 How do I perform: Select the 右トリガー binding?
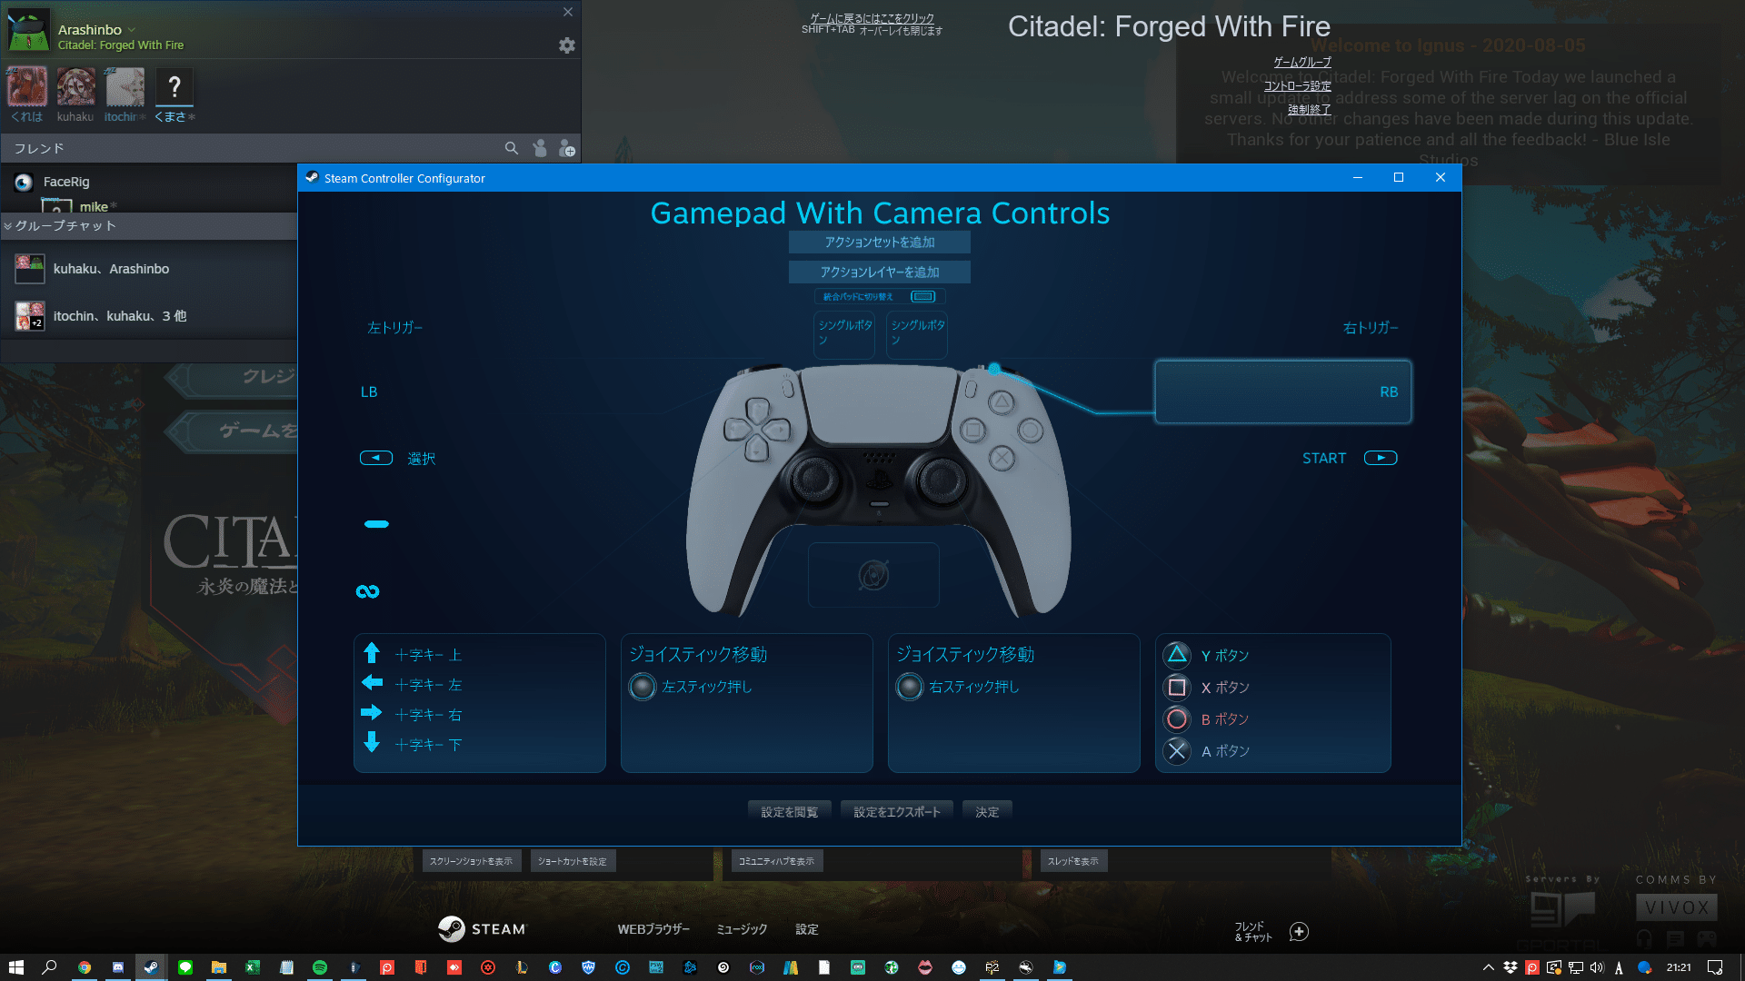[1371, 328]
